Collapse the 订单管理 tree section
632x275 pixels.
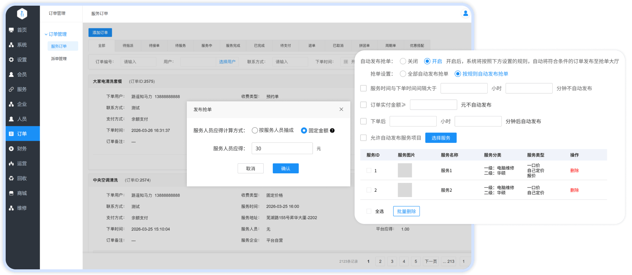pyautogui.click(x=46, y=34)
